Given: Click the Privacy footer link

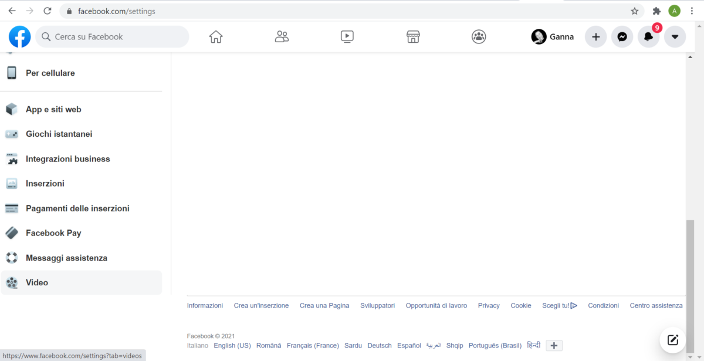Looking at the screenshot, I should tap(489, 305).
